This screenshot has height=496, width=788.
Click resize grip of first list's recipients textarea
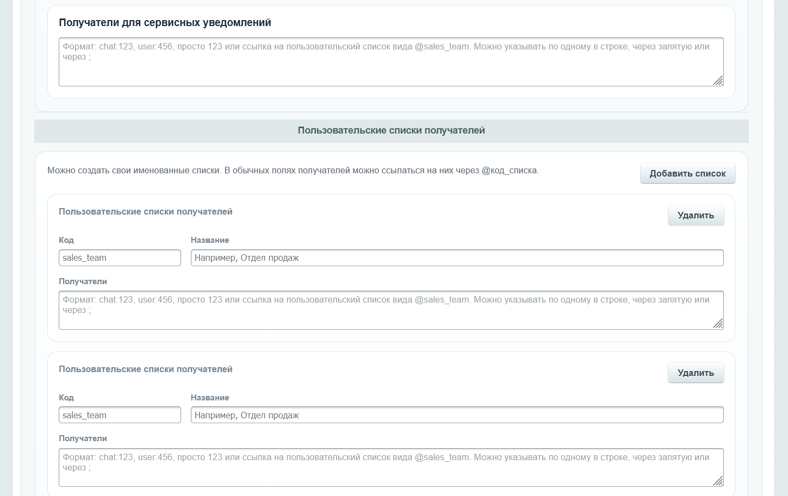point(718,324)
